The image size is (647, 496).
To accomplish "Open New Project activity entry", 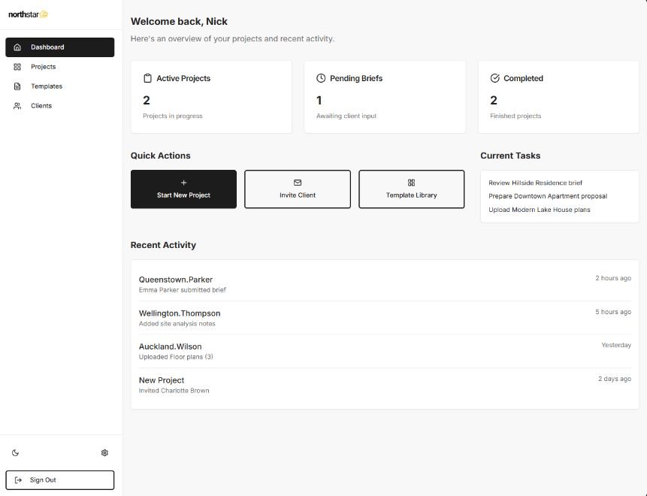I will (x=385, y=385).
